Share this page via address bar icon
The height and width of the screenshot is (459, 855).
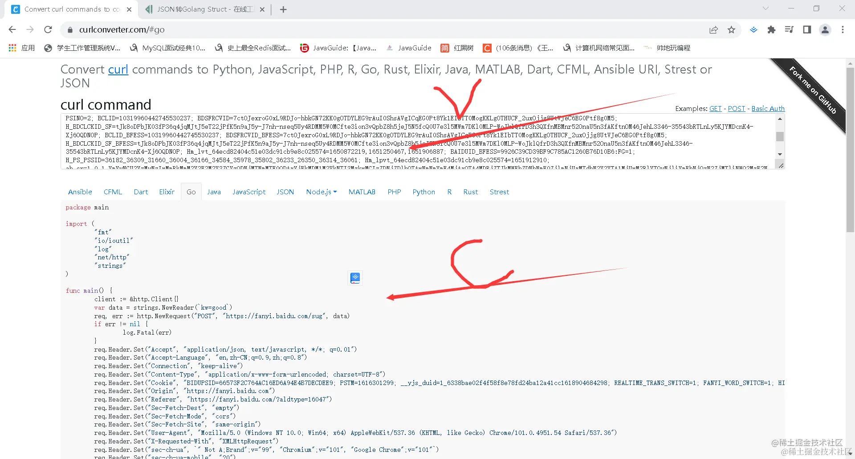pyautogui.click(x=714, y=30)
